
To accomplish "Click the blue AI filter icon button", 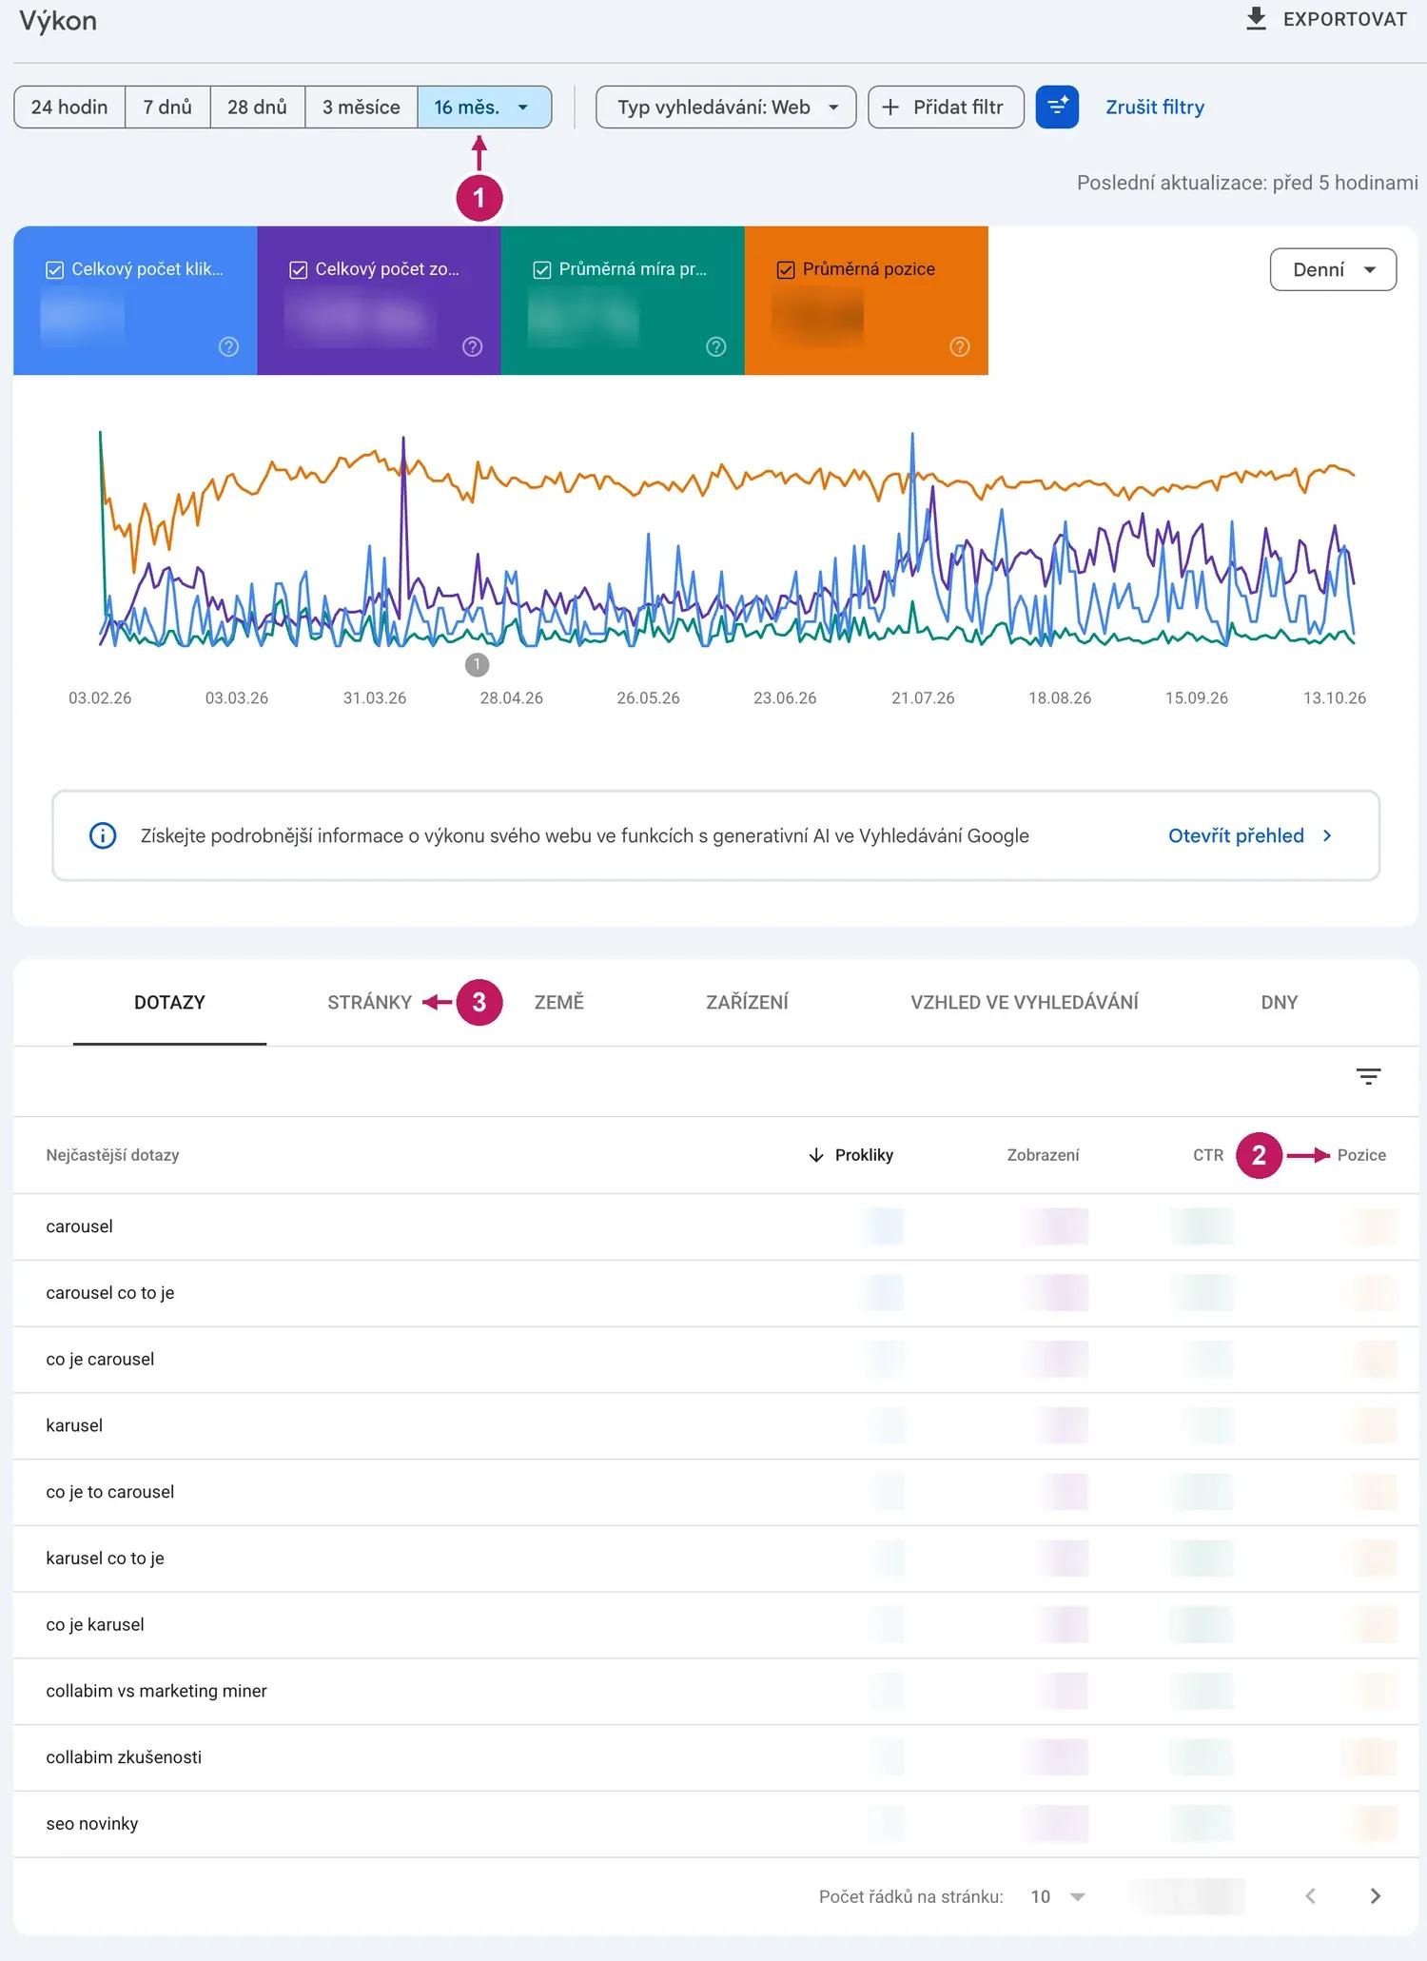I will tap(1057, 107).
